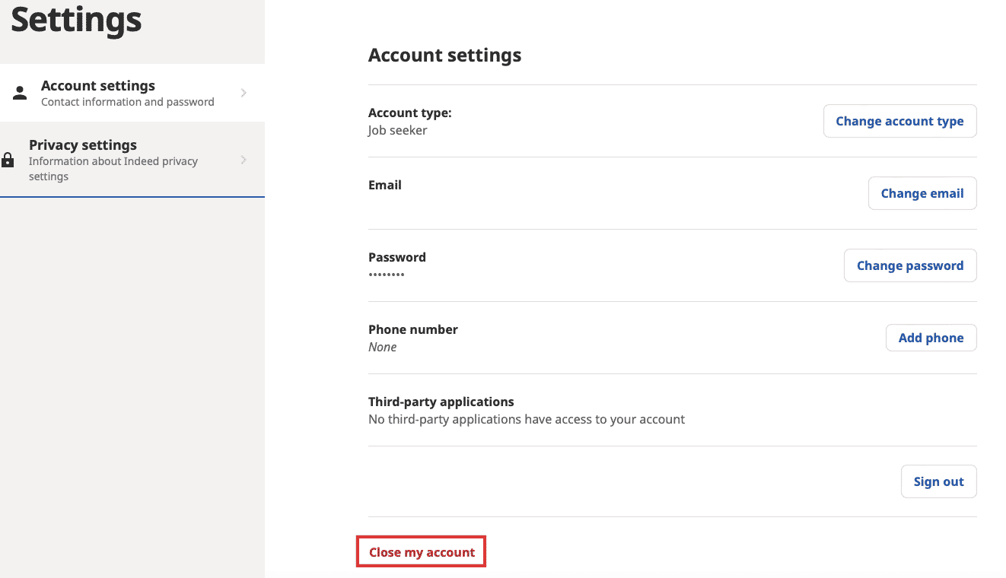The image size is (1006, 578).
Task: Open the Privacy settings sidebar tab
Action: tap(132, 160)
